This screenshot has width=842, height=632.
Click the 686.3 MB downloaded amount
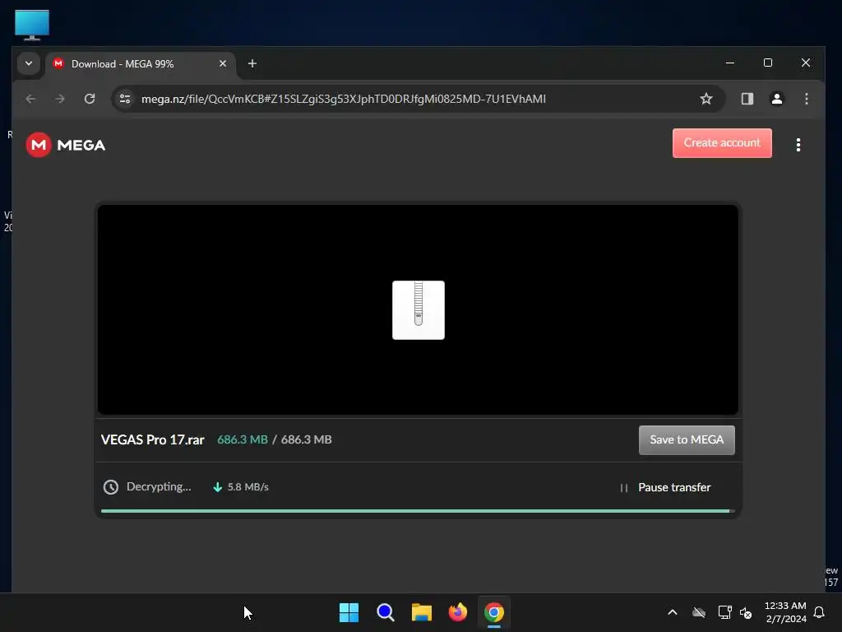[243, 439]
